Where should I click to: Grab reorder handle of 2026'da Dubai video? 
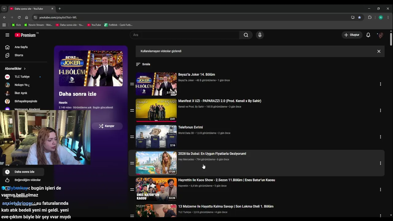132,163
